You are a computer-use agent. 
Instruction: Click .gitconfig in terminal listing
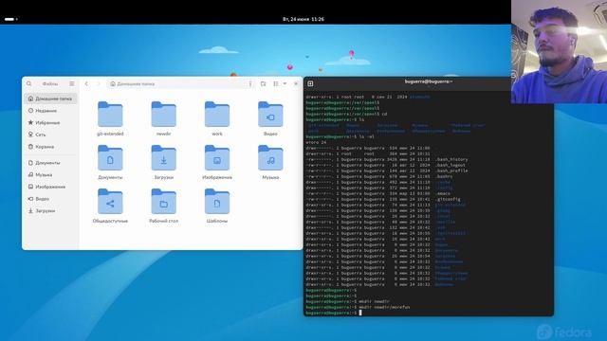448,199
